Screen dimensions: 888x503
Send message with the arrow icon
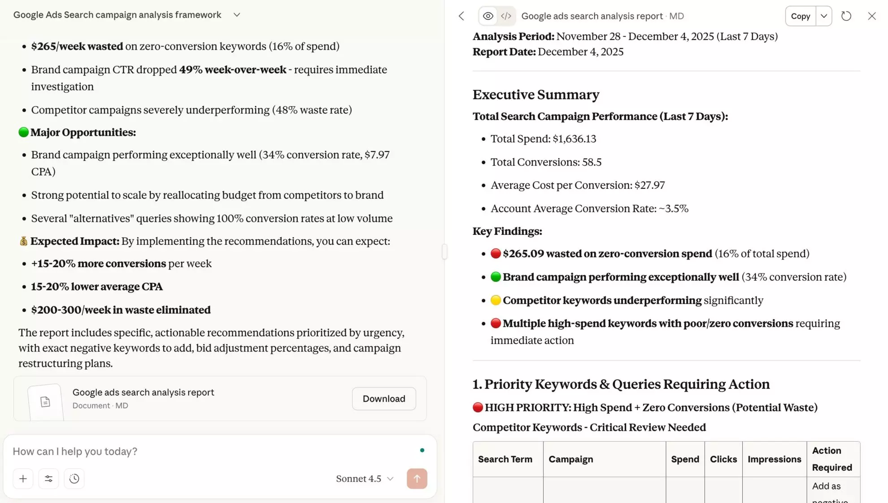[x=417, y=478]
